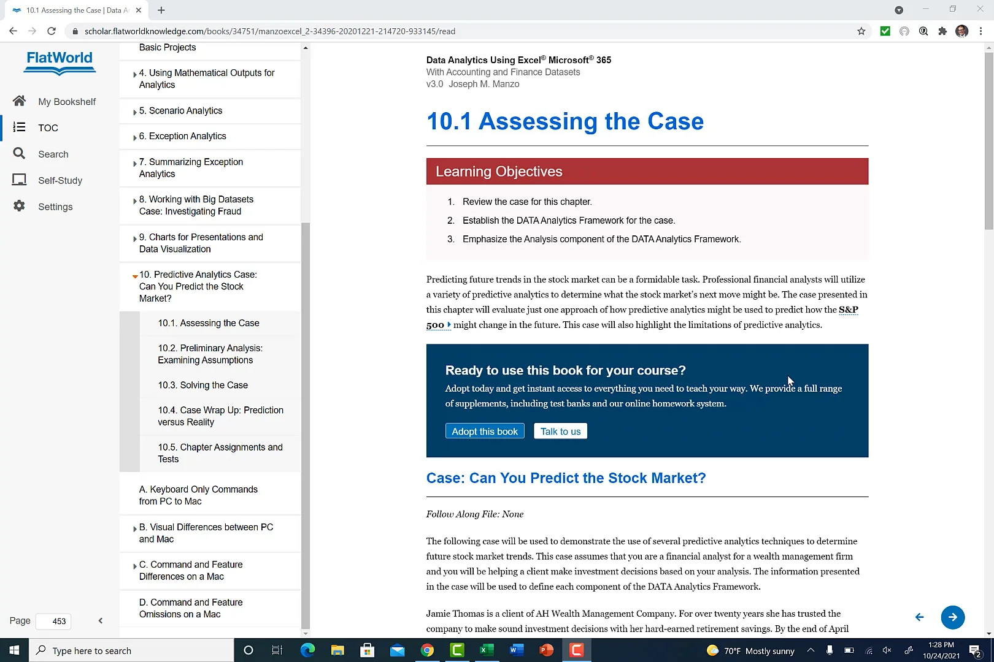Select the 10.1 Assessing the Case browser tab

pyautogui.click(x=74, y=10)
